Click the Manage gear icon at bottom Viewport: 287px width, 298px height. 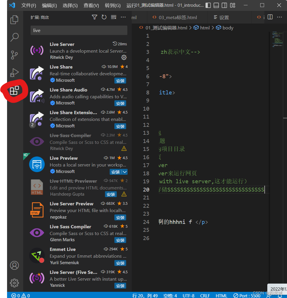click(14, 283)
